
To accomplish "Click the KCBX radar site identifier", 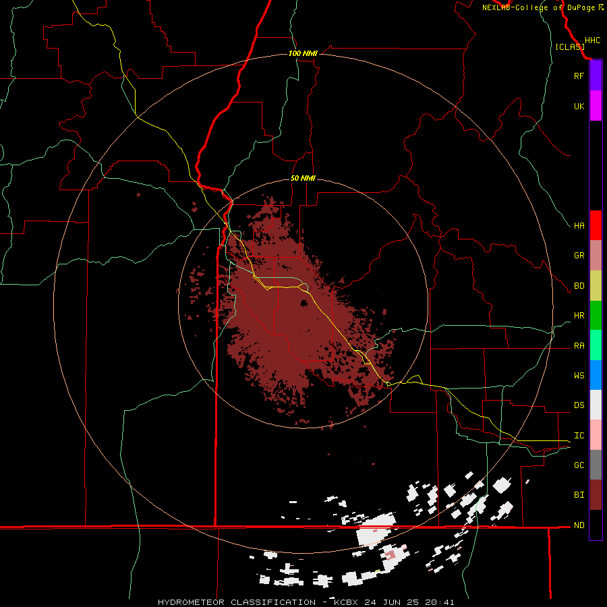I will pos(346,602).
